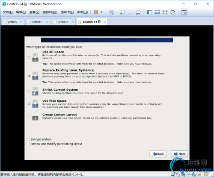This screenshot has height=177, width=214.
Task: Check Review and modify partitioning layout
Action: coord(28,144)
